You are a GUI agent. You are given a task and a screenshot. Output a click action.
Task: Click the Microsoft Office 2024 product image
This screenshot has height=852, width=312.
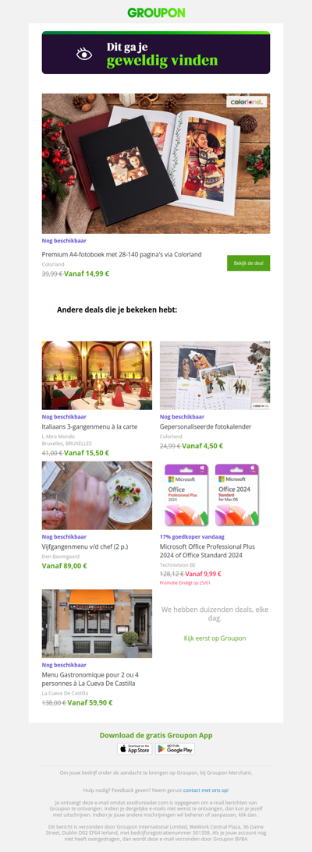214,496
